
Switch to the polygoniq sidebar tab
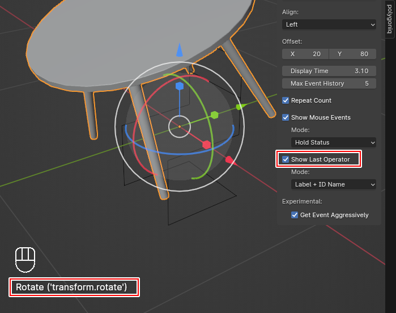point(390,19)
